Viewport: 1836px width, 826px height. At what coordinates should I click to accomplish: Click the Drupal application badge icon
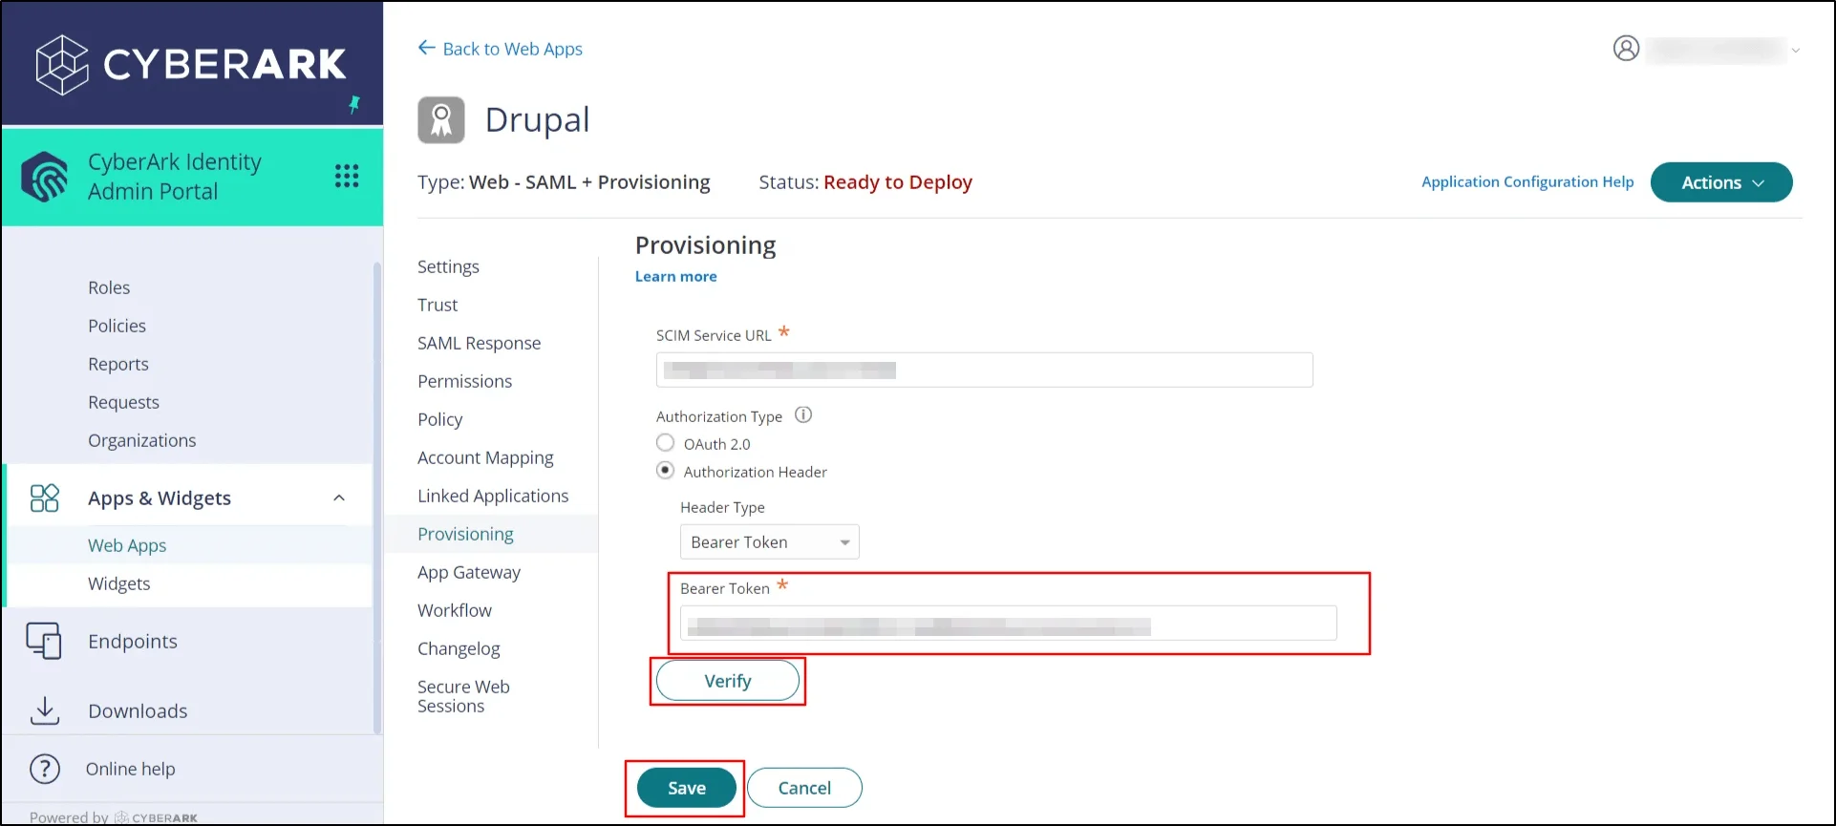(441, 120)
